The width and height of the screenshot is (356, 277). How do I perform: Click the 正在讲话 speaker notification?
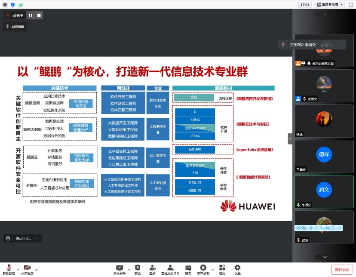[x=312, y=44]
